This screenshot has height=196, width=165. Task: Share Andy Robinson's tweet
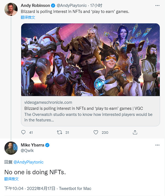pyautogui.click(x=135, y=132)
